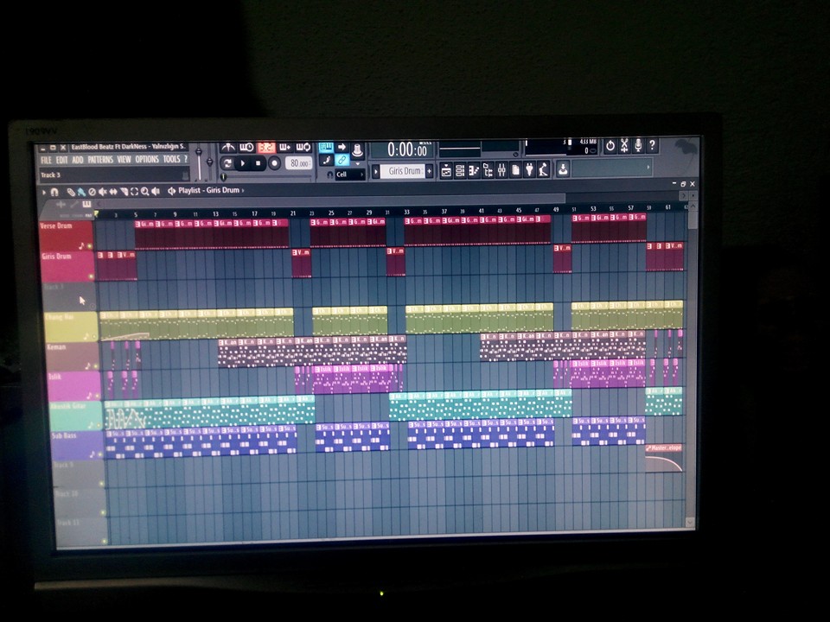830x622 pixels.
Task: Open the Playlist view icon
Action: click(446, 170)
